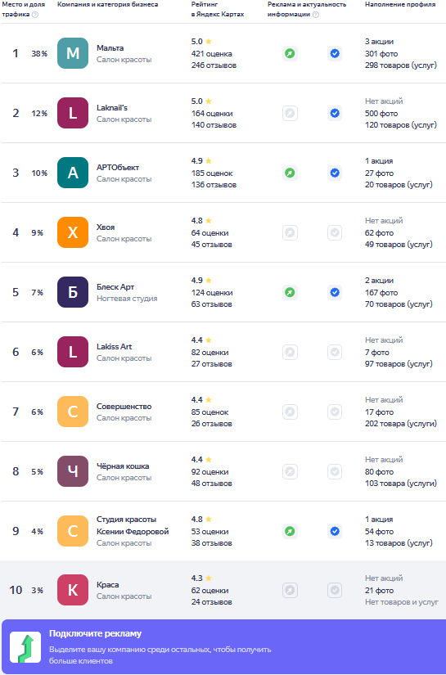Image resolution: width=446 pixels, height=675 pixels.
Task: Open the help icon beside 'Реклама и актуальность информации'
Action: pyautogui.click(x=316, y=14)
